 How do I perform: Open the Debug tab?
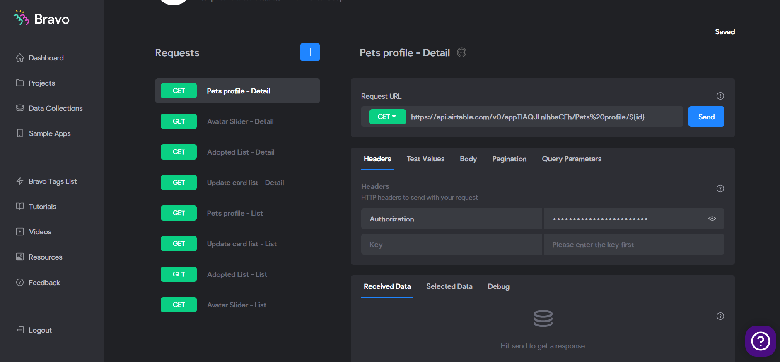[x=498, y=286]
